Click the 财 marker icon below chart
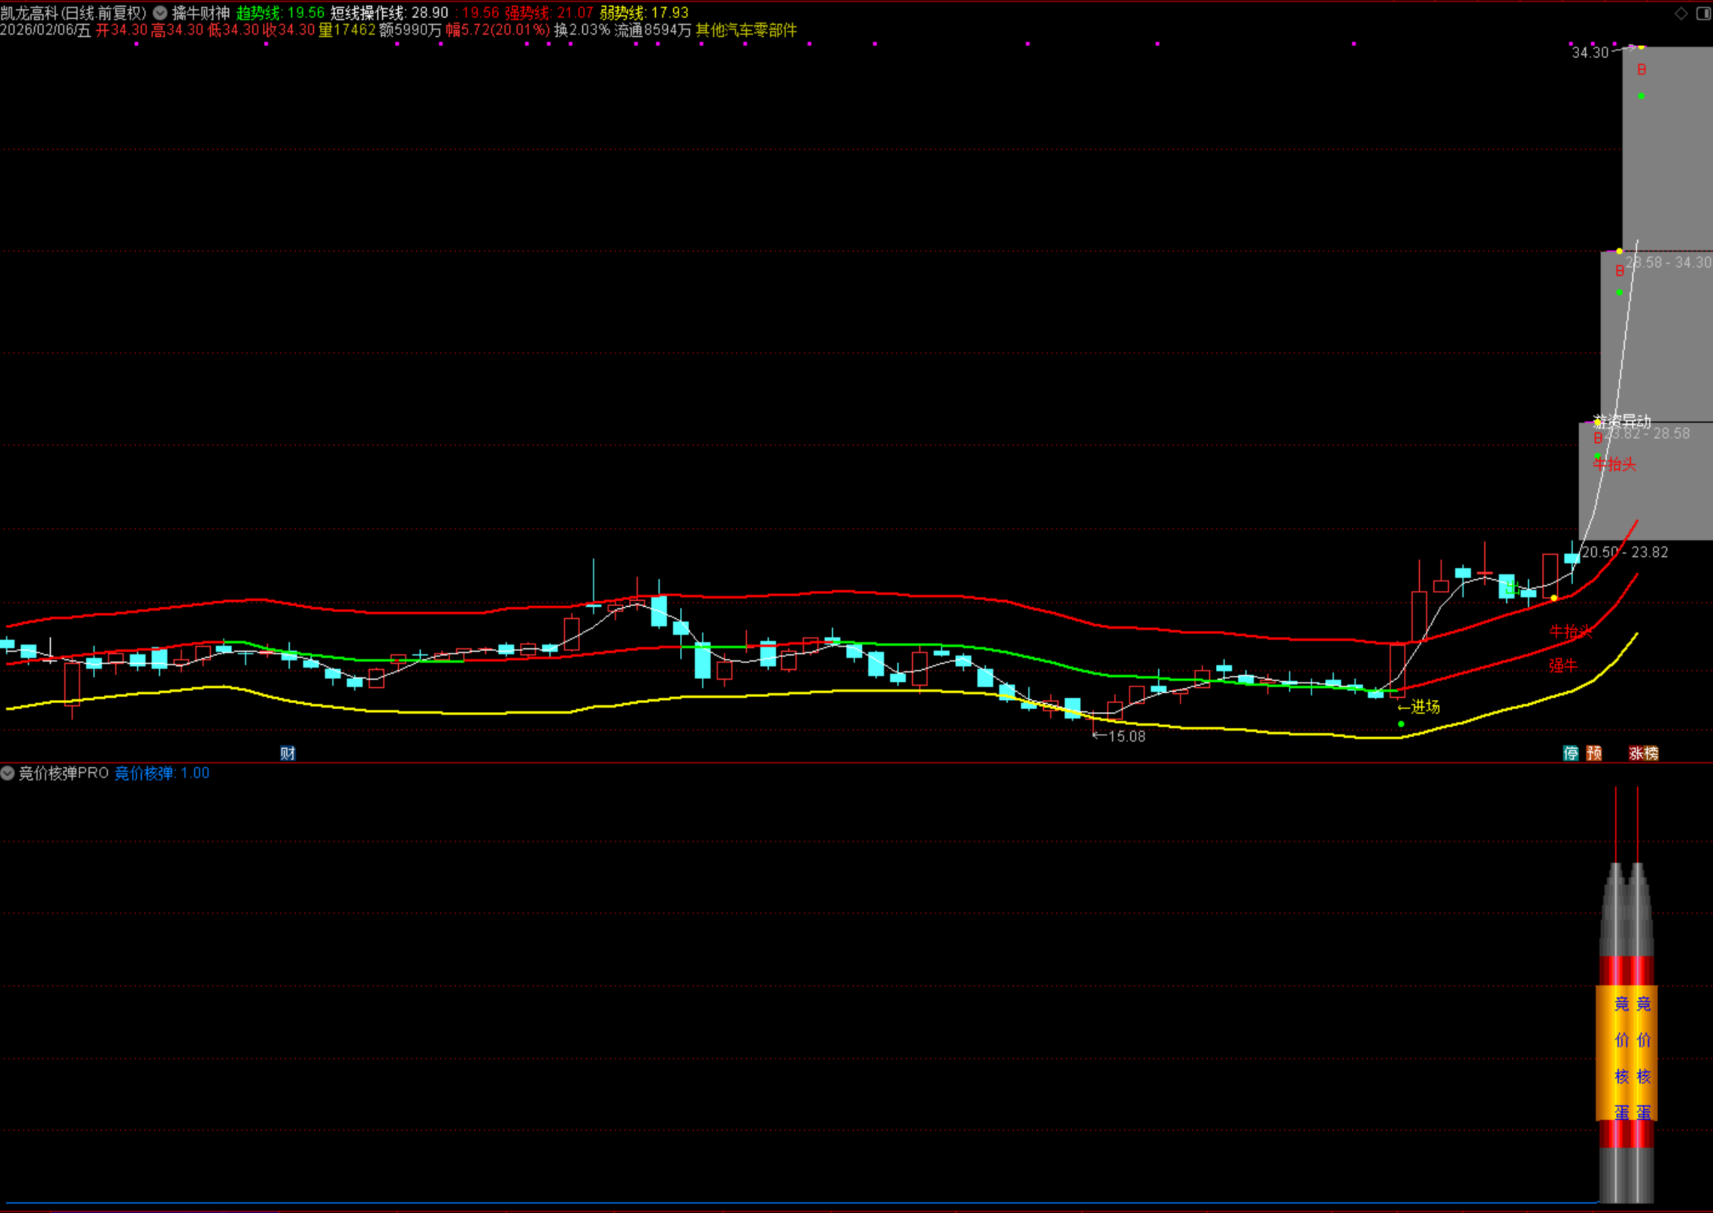Image resolution: width=1713 pixels, height=1213 pixels. coord(288,753)
